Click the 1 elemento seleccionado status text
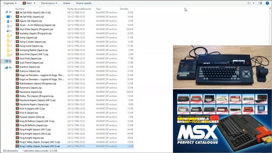 pos(40,151)
